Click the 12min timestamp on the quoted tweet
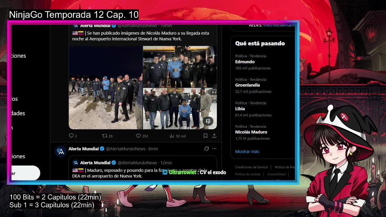 pos(166,162)
